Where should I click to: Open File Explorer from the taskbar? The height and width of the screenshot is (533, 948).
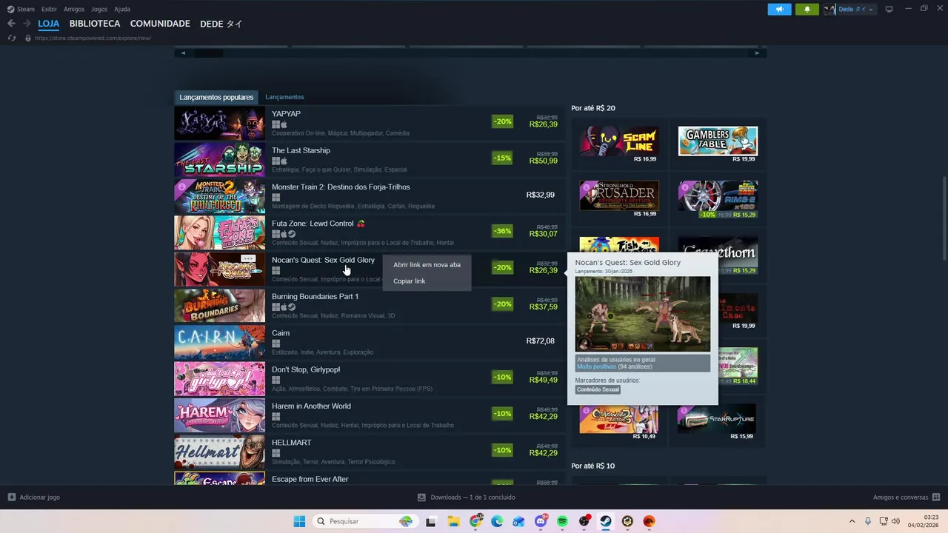point(453,521)
